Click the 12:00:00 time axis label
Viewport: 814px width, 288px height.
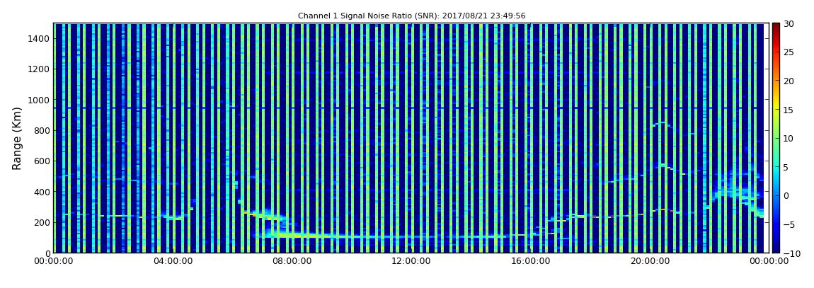pos(411,262)
